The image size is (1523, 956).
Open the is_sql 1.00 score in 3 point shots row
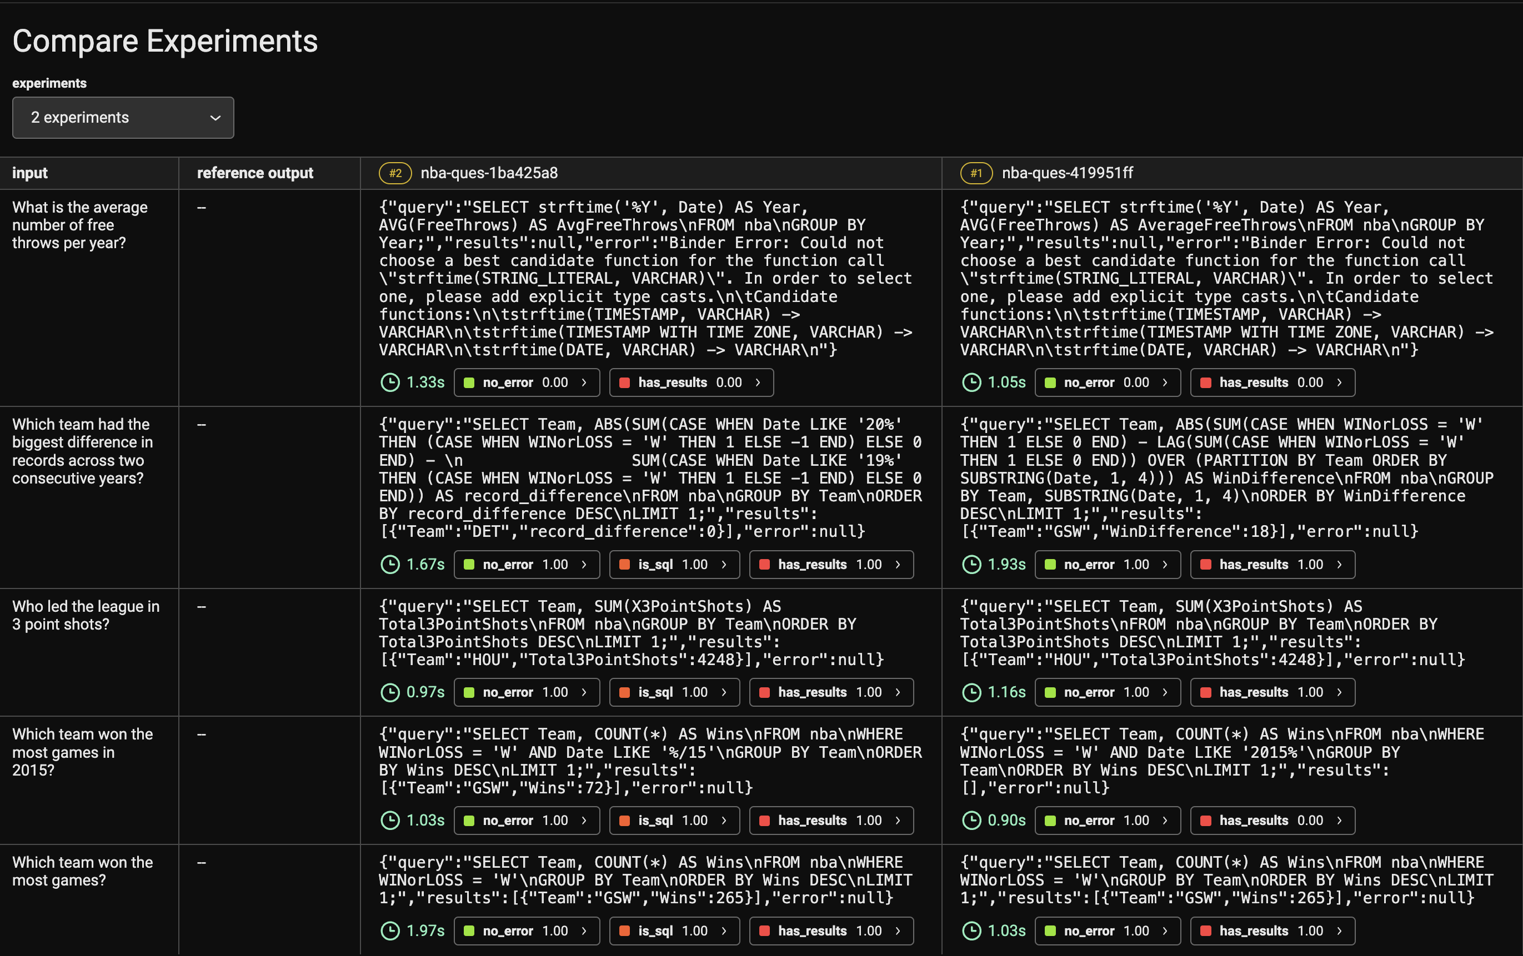pyautogui.click(x=674, y=692)
